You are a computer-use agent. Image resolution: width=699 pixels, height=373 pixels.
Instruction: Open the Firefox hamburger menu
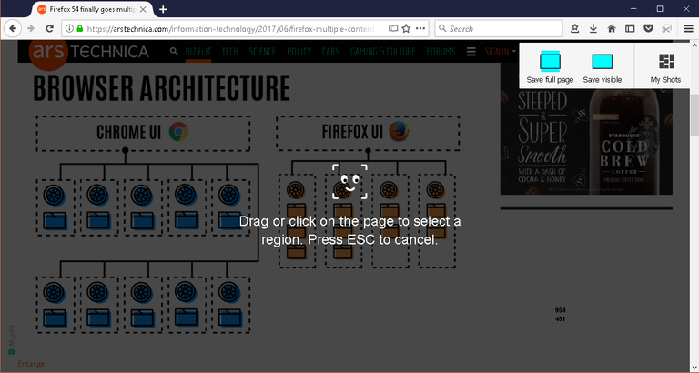pos(688,29)
